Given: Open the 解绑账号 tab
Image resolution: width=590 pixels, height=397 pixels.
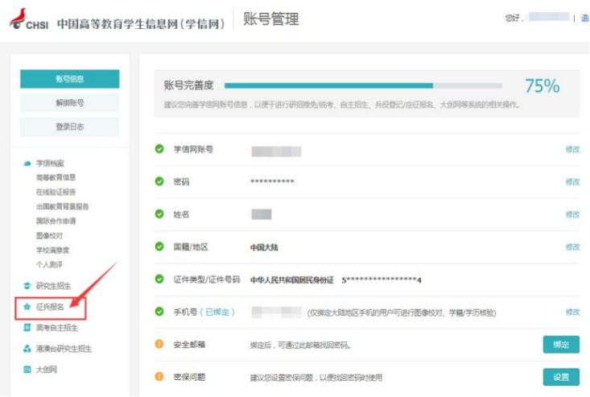Looking at the screenshot, I should pos(69,103).
